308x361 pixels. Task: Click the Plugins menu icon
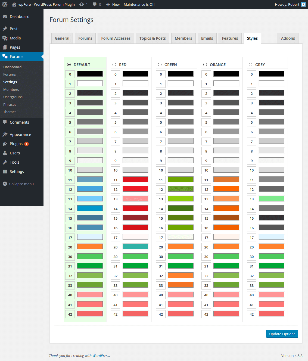tap(5, 144)
